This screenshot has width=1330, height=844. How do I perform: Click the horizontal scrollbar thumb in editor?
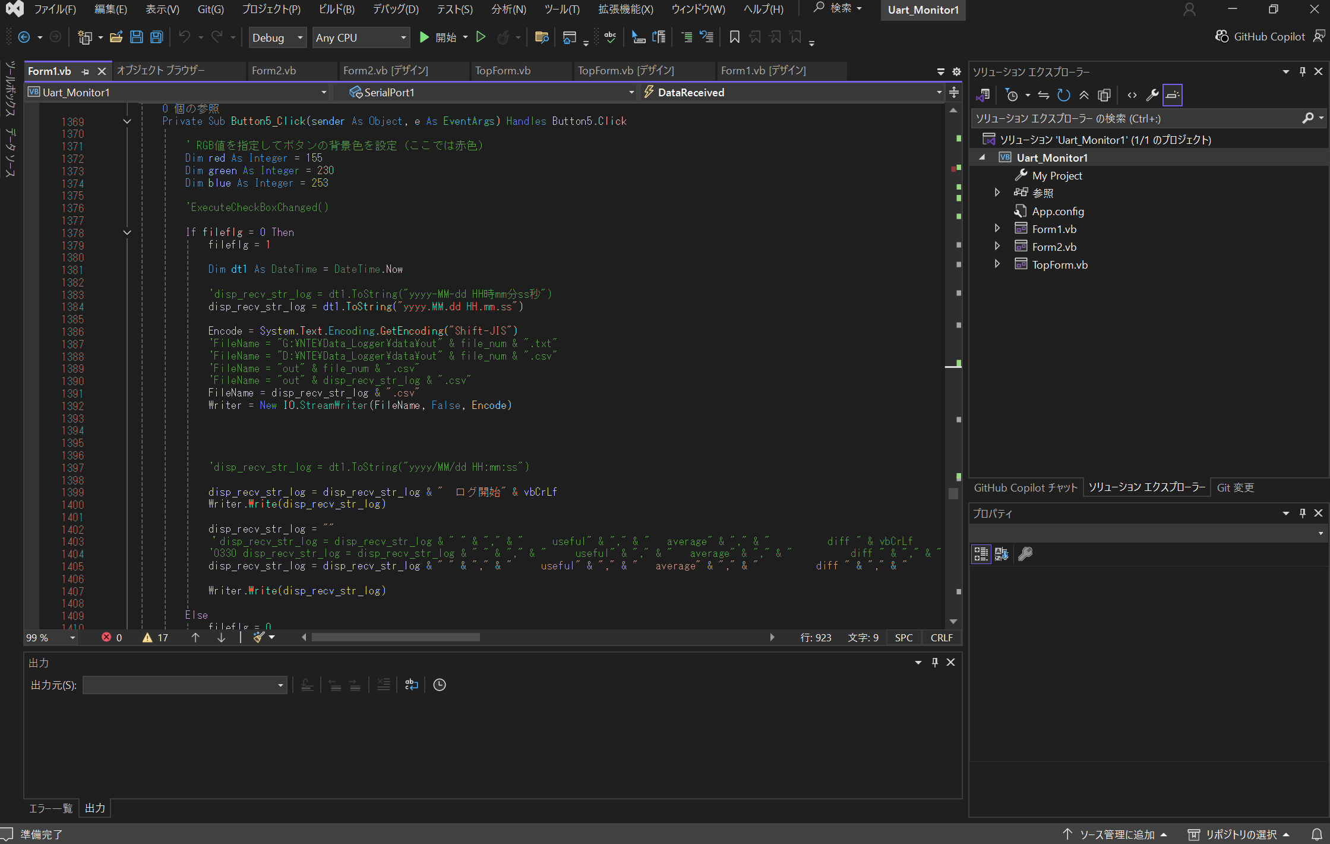point(396,637)
